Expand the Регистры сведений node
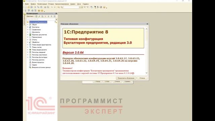The image size is (215, 121). [x=28, y=52]
